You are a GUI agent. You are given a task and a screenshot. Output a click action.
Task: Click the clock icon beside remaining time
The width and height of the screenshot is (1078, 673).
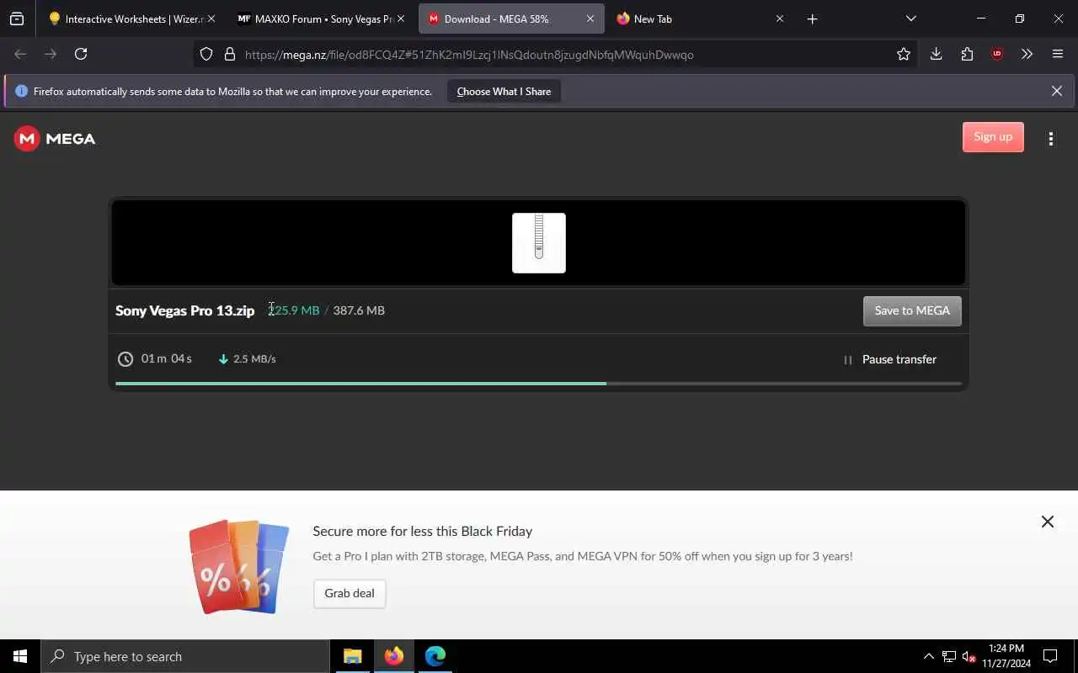click(125, 359)
